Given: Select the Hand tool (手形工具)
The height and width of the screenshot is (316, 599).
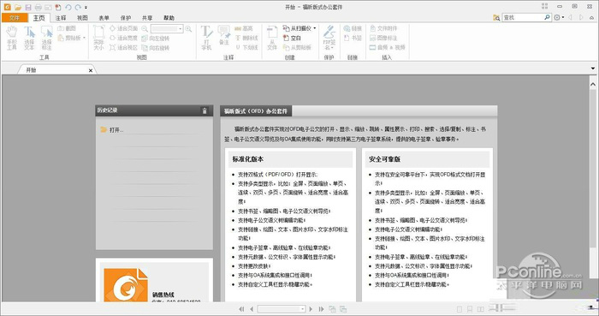Looking at the screenshot, I should tap(12, 38).
